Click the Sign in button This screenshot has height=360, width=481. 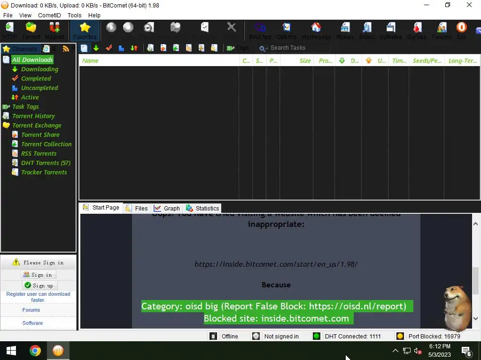tap(39, 275)
